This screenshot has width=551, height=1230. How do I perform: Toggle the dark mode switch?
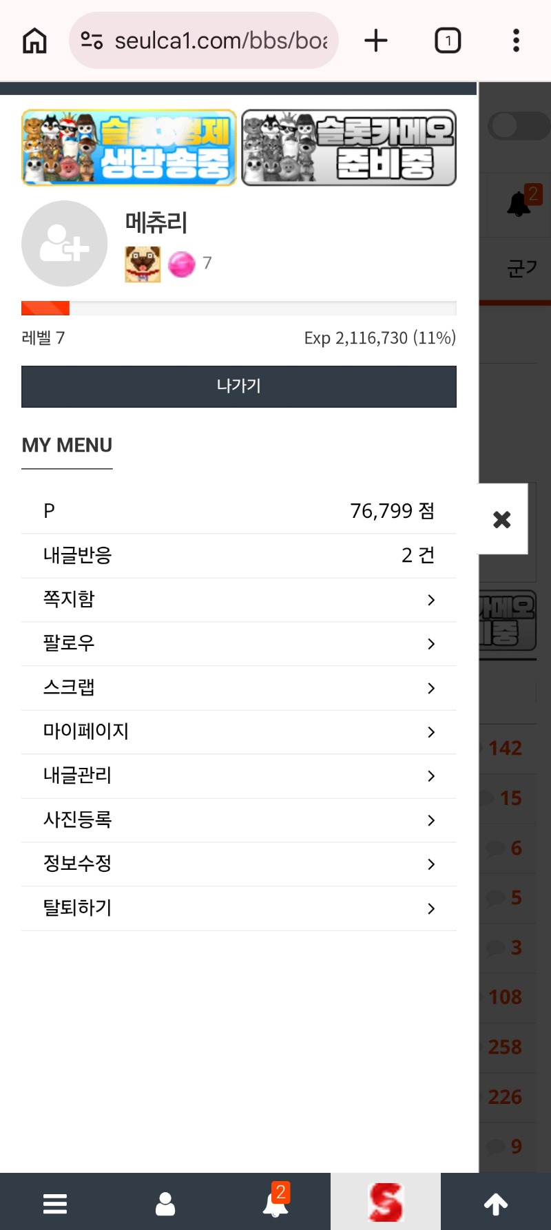pyautogui.click(x=517, y=126)
